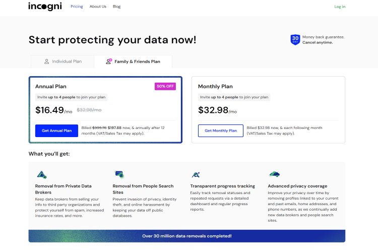Click the Log in link
Screen dimensions: 378x252
point(340,7)
